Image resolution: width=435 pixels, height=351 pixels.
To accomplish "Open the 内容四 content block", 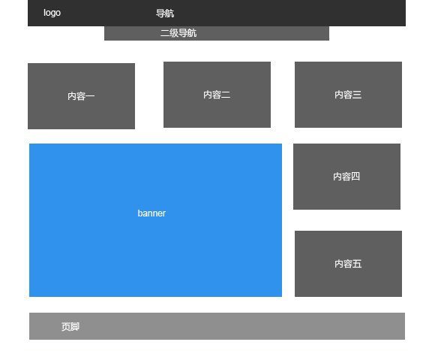I will [346, 177].
